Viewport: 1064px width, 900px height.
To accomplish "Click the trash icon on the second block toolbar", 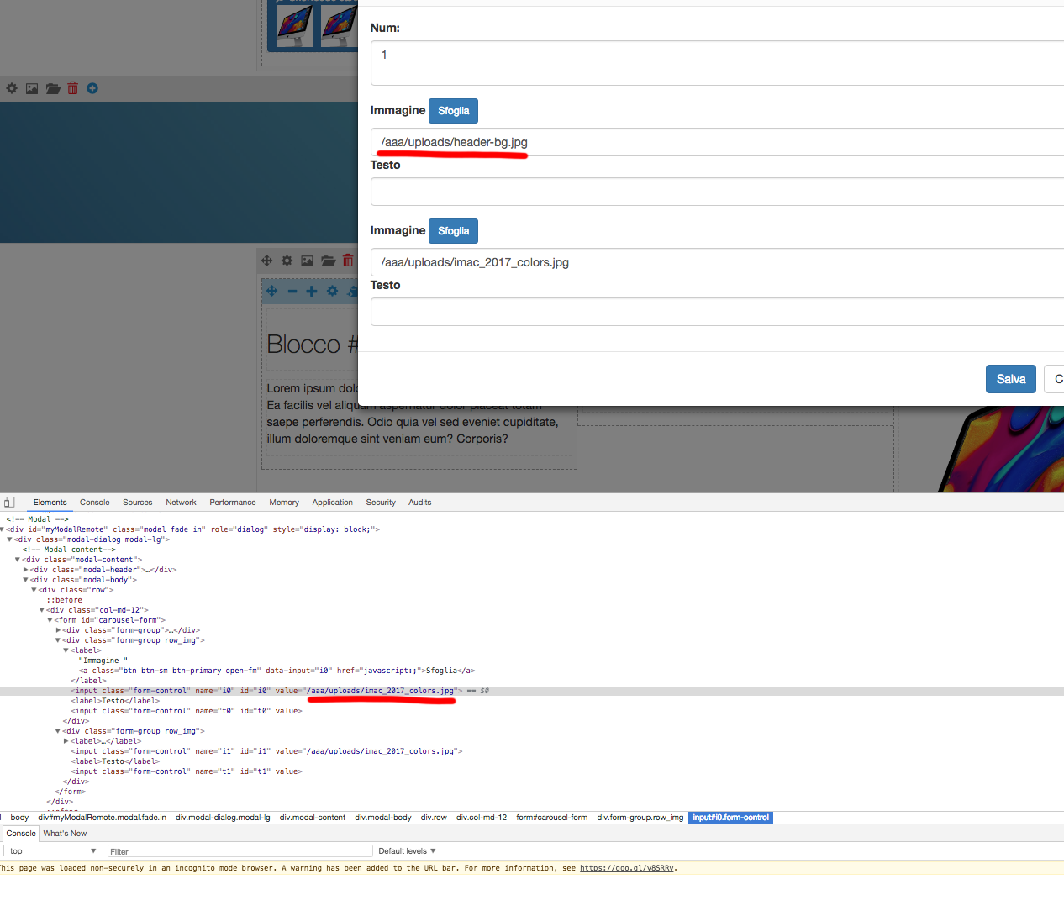I will point(347,261).
